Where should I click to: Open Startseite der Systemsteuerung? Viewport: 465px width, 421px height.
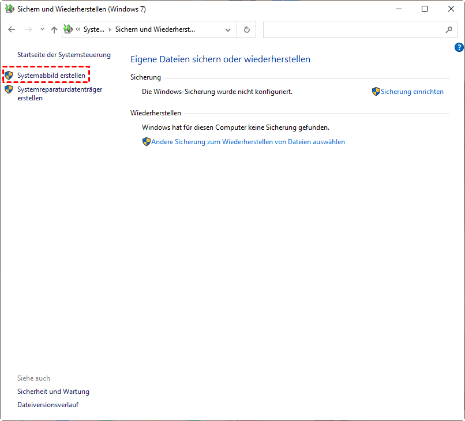64,55
